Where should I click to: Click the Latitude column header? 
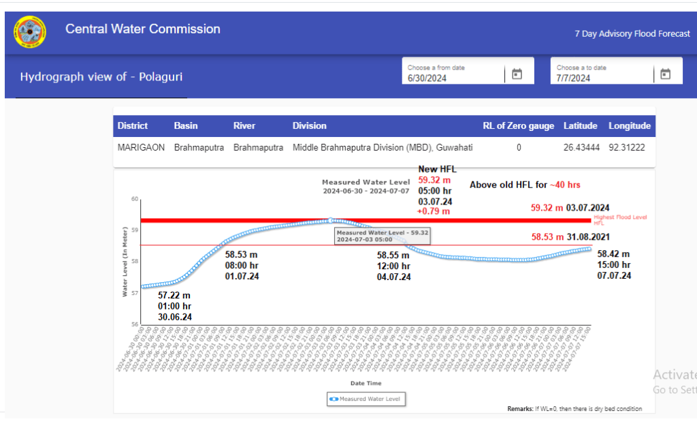(580, 126)
